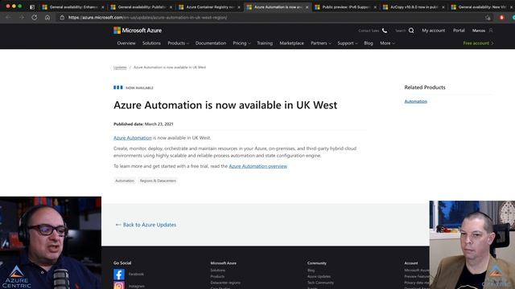Open the Marketplace nav item

click(291, 43)
